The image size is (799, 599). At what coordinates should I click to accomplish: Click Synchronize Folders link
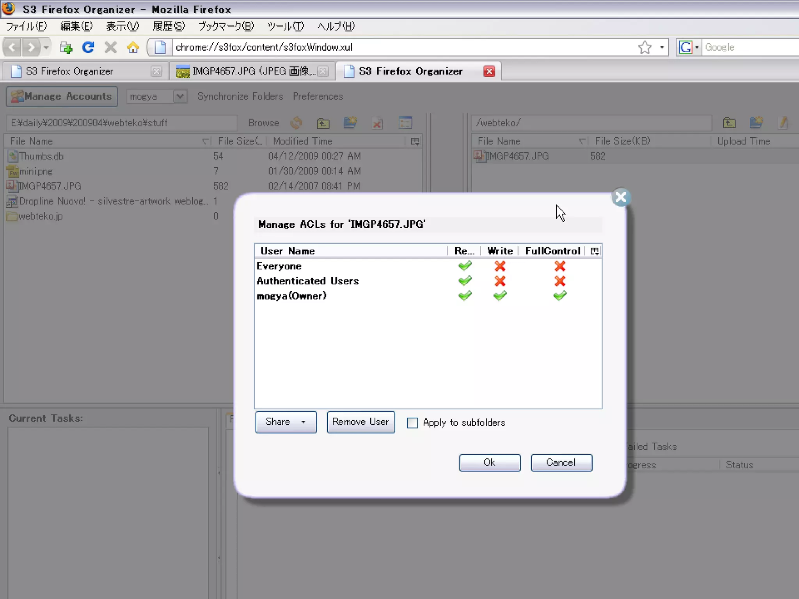[240, 96]
